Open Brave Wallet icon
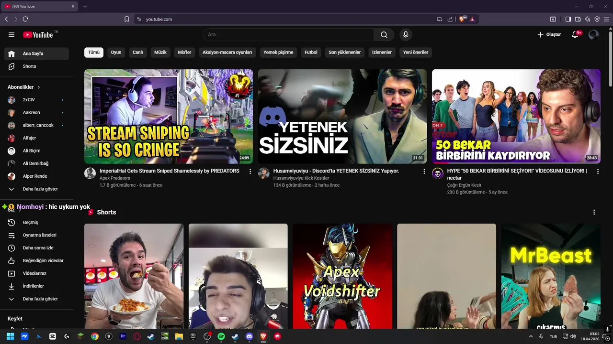Image resolution: width=613 pixels, height=344 pixels. 578,19
